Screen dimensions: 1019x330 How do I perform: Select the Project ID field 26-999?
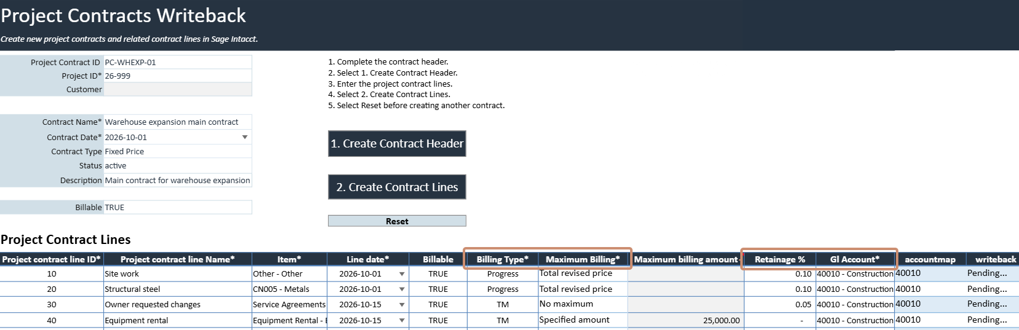177,76
